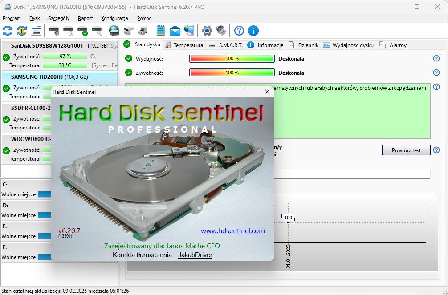
Task: Open the Konfiguracja menu
Action: pyautogui.click(x=114, y=18)
